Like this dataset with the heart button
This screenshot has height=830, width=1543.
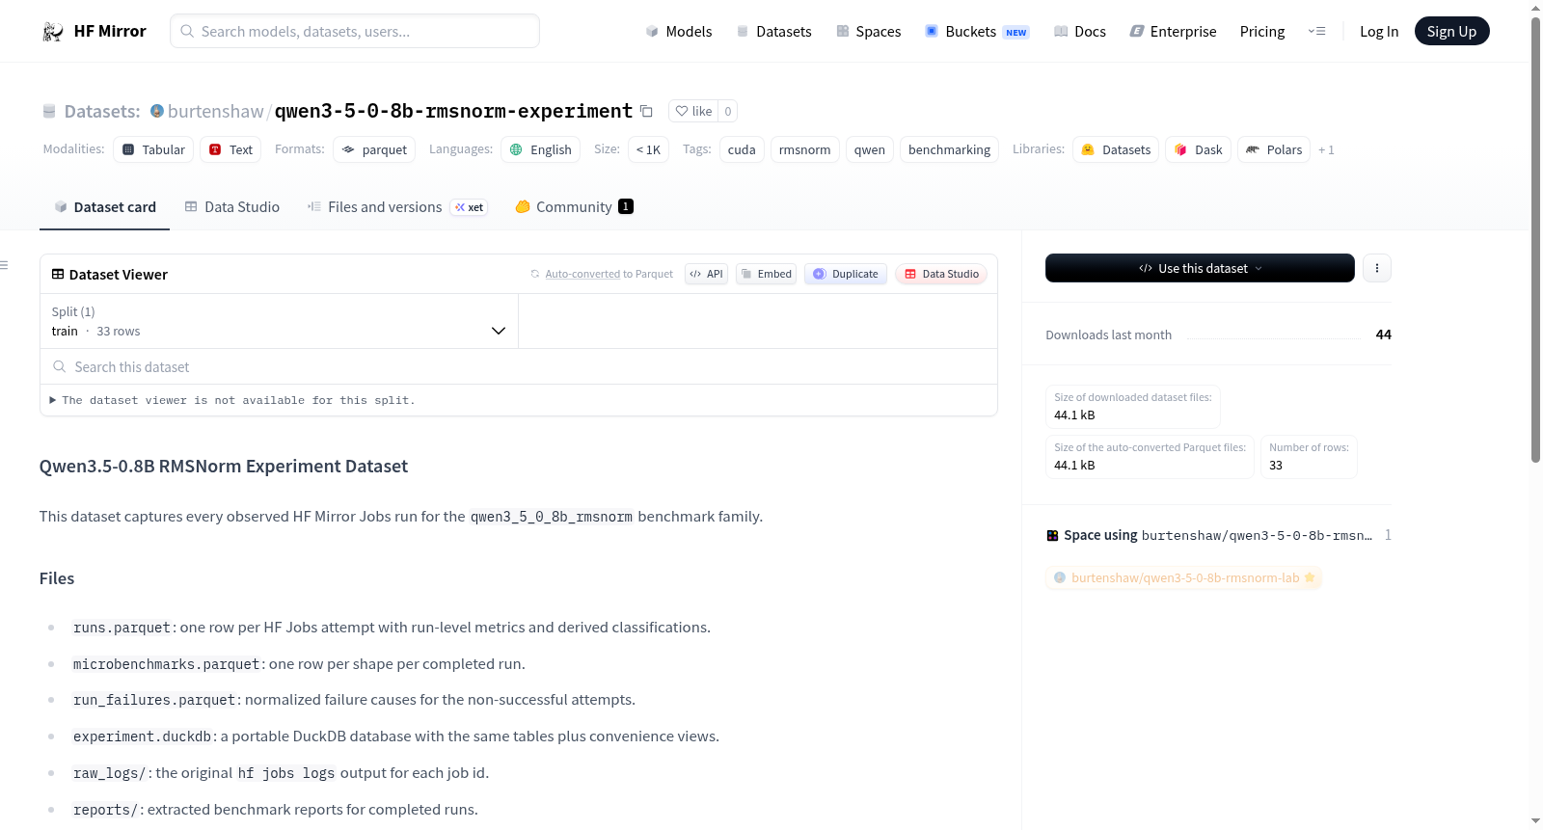693,112
